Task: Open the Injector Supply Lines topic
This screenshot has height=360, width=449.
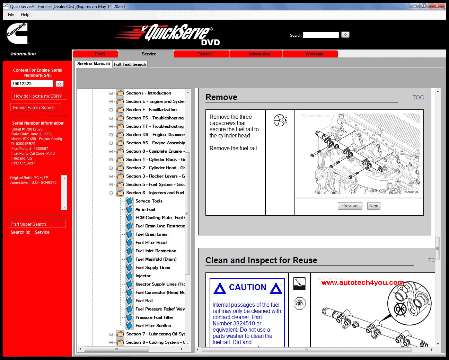Action: (x=160, y=284)
